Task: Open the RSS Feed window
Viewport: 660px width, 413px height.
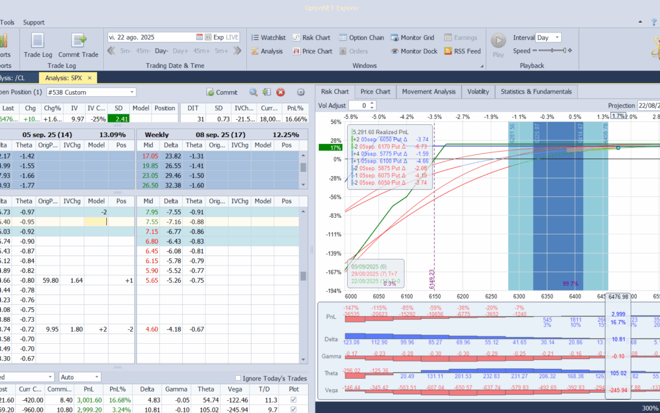Action: coord(462,51)
